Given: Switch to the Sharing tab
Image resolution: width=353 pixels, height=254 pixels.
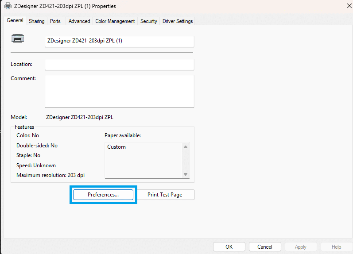Looking at the screenshot, I should [37, 21].
